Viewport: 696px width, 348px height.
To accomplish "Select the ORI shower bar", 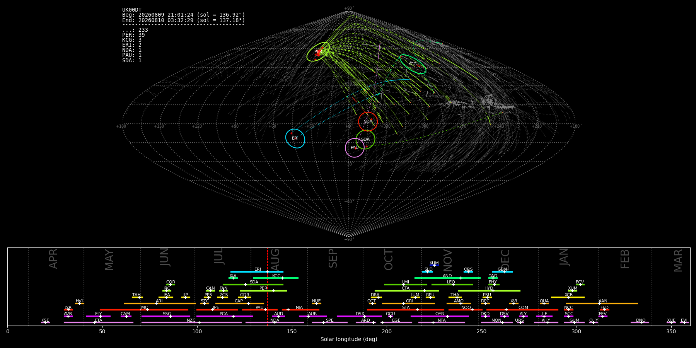I will (408, 304).
